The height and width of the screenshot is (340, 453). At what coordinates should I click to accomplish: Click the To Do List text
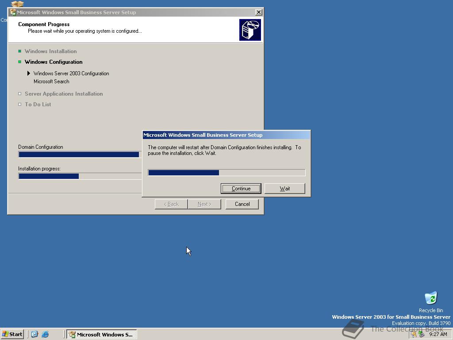[x=38, y=104]
